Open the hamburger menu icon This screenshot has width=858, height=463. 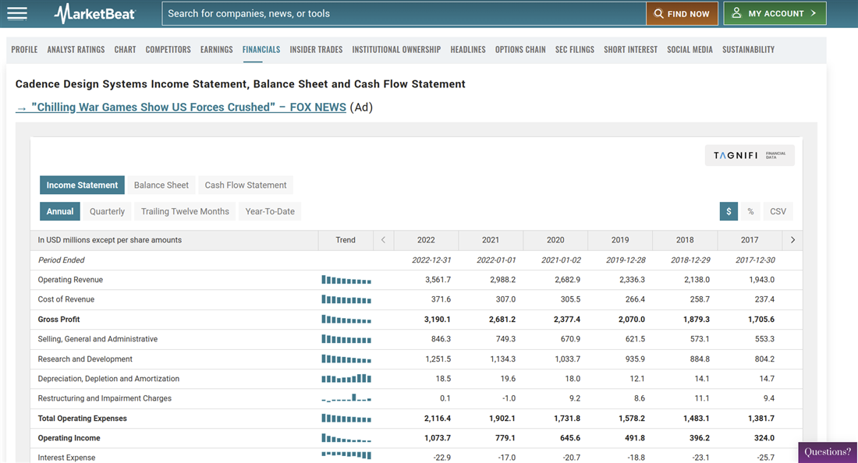[16, 13]
